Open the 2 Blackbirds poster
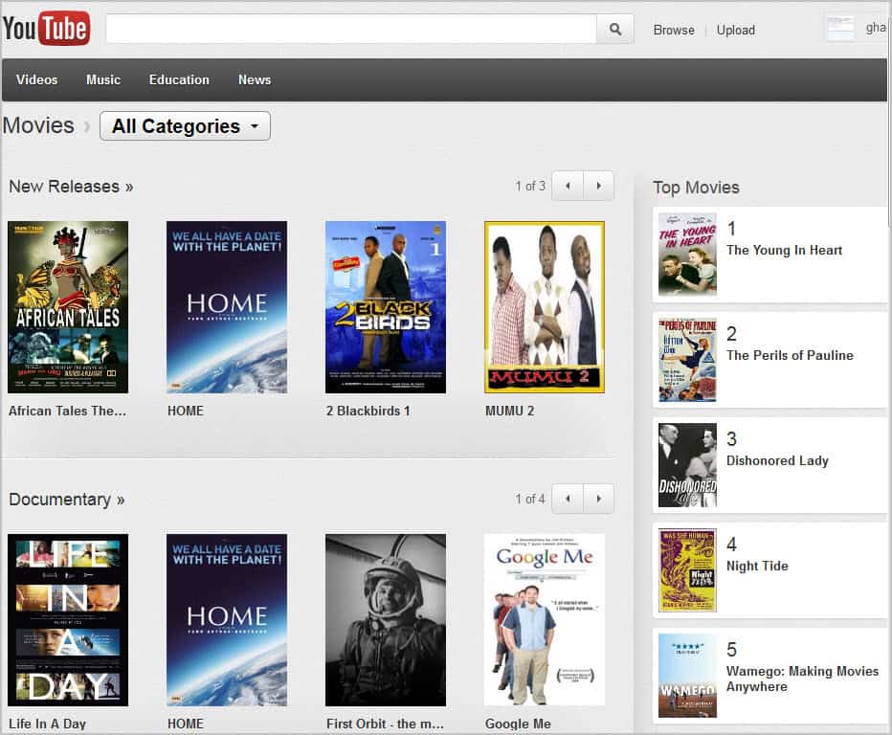This screenshot has height=735, width=892. pos(386,307)
